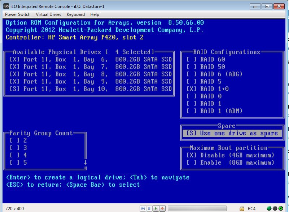Screen dimensions: 289x212
Task: Select parity group count 5
Action: pyautogui.click(x=18, y=163)
